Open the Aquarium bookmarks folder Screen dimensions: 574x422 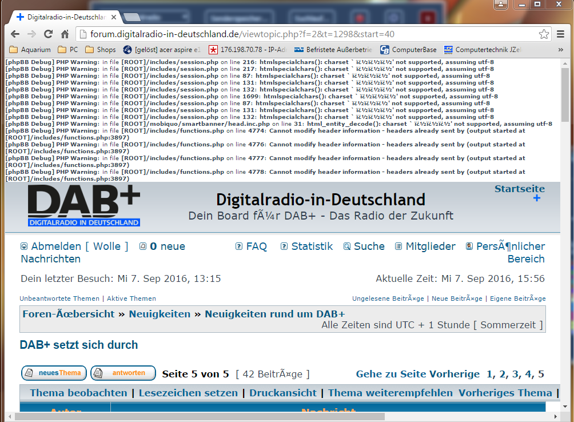click(x=30, y=50)
